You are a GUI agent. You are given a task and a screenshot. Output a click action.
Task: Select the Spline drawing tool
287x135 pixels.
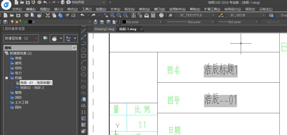pos(83,81)
